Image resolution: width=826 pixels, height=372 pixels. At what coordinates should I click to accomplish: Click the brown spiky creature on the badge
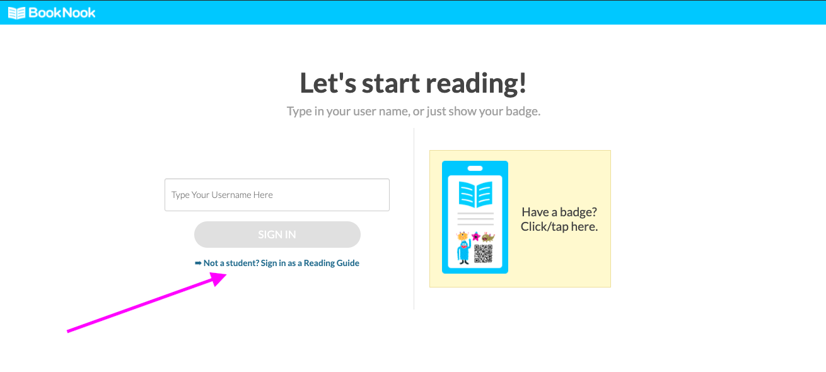(488, 237)
